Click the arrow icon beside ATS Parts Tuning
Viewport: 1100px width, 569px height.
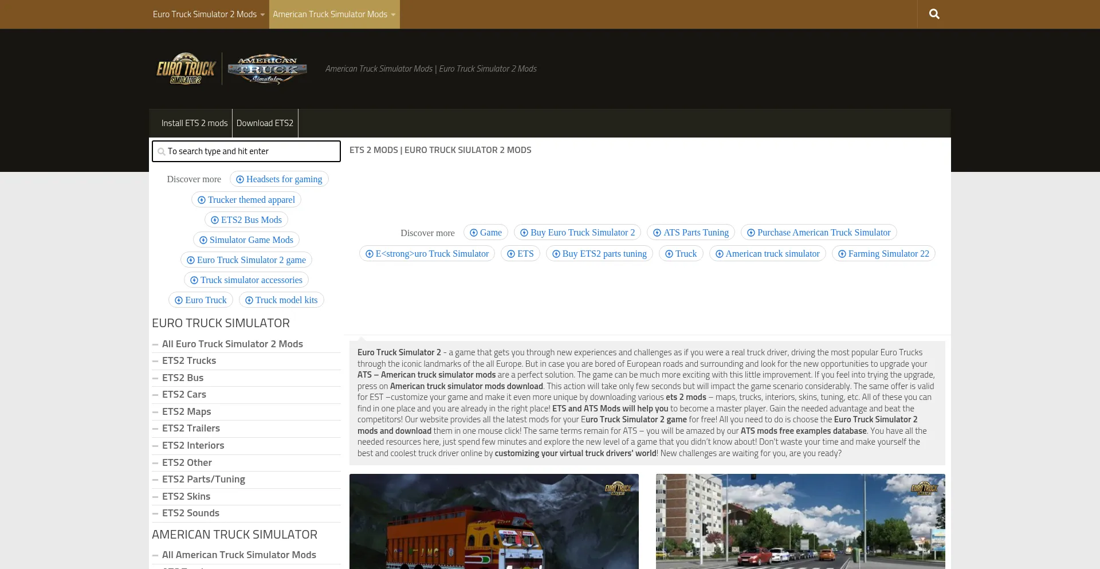point(657,233)
